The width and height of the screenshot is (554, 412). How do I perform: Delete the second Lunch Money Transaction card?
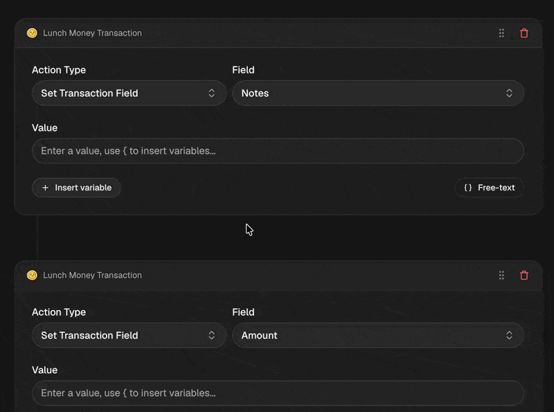click(x=524, y=276)
